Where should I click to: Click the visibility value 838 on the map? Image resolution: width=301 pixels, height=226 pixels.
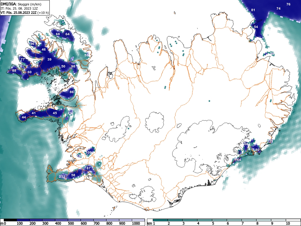pos(79,155)
